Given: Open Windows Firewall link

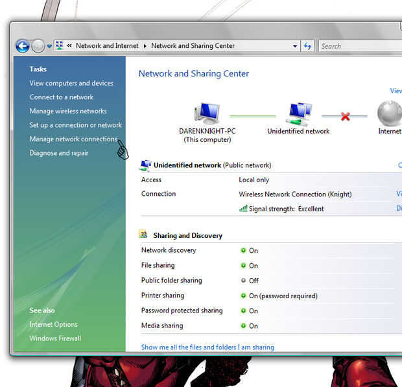Looking at the screenshot, I should tap(55, 338).
